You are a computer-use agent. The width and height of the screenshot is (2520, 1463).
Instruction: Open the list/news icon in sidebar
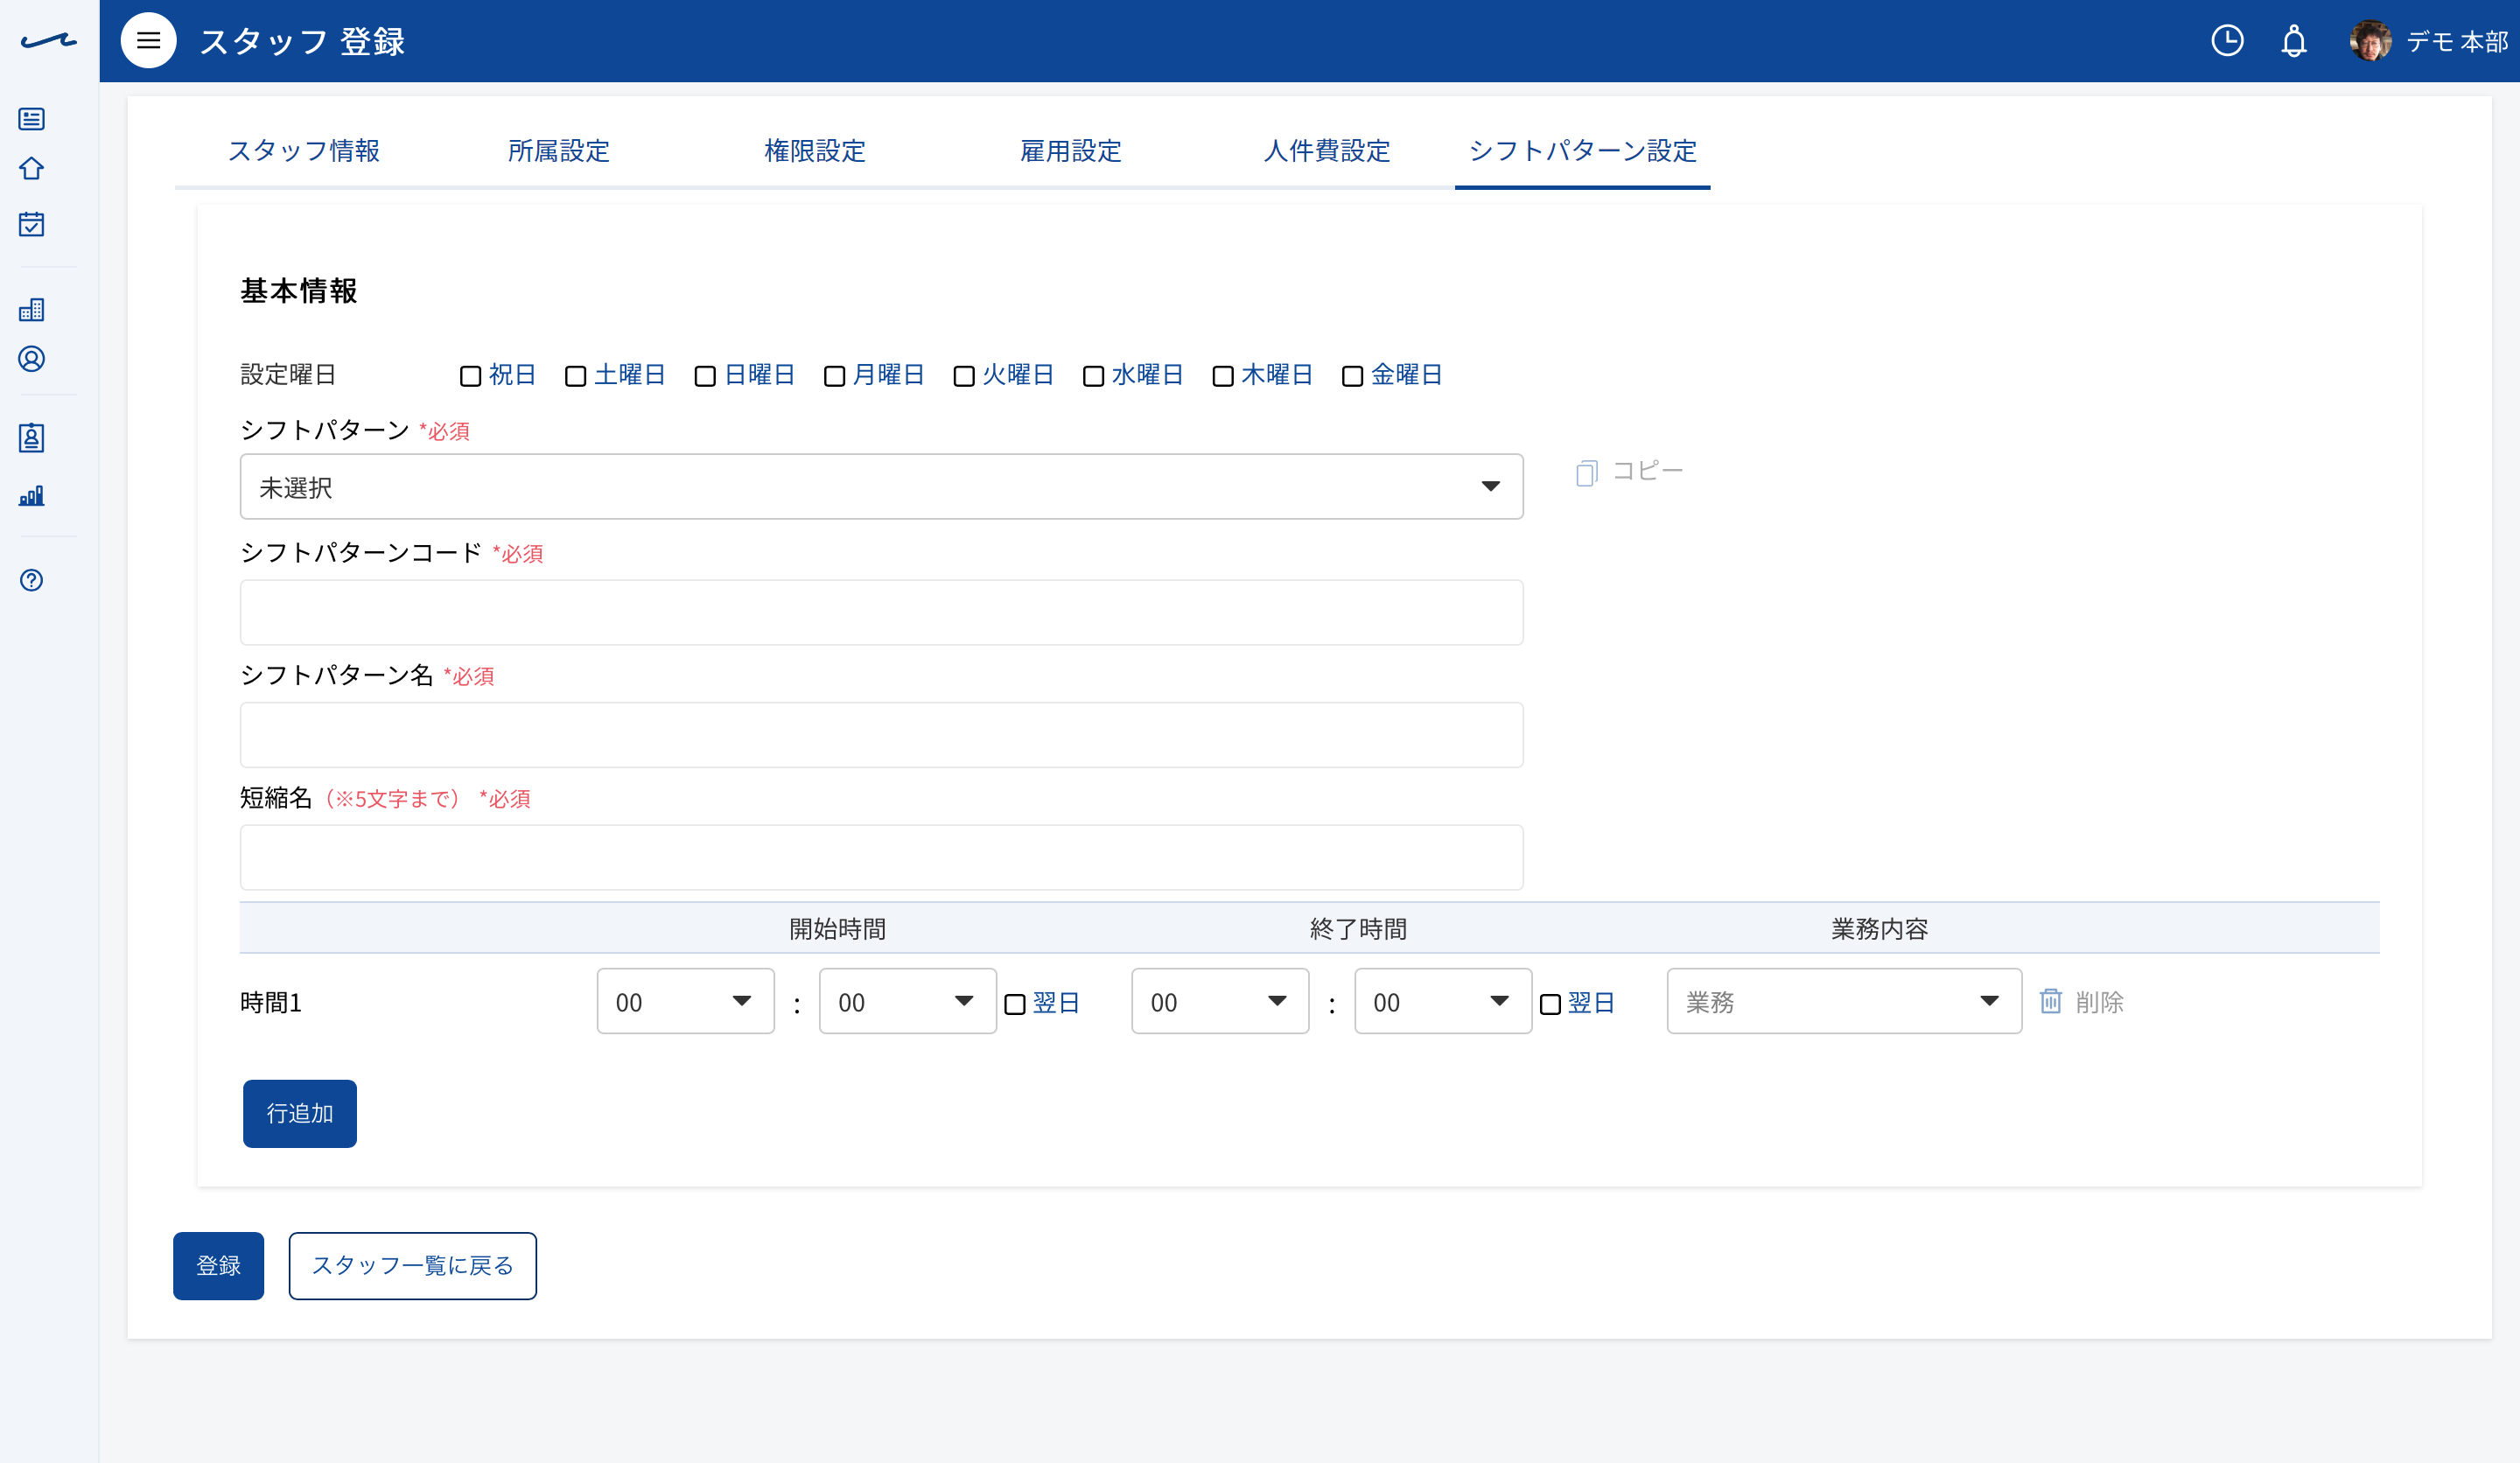click(x=32, y=119)
